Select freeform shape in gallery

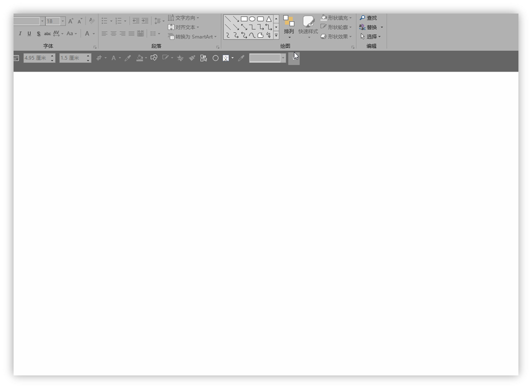click(x=260, y=35)
